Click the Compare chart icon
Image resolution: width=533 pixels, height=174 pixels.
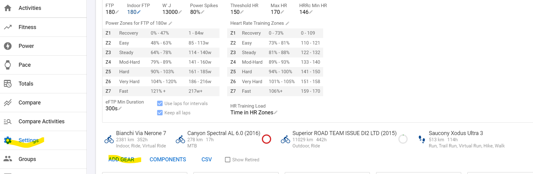coord(8,103)
